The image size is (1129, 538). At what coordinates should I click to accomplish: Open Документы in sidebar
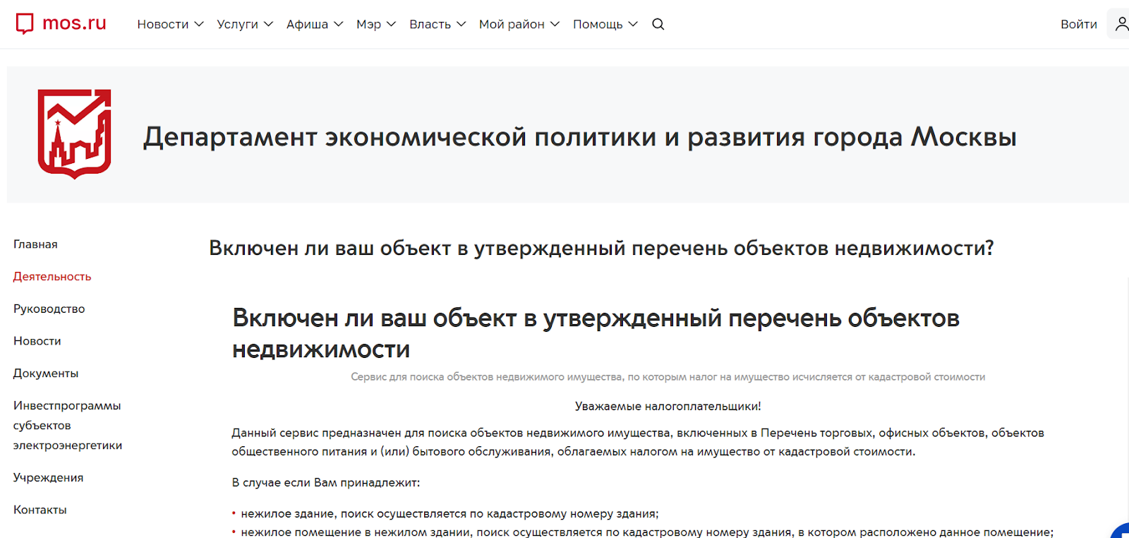(x=46, y=373)
